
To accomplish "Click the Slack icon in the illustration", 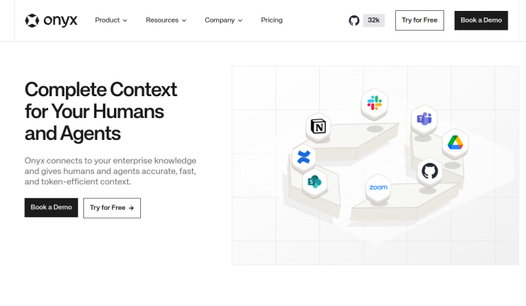I will [x=374, y=103].
